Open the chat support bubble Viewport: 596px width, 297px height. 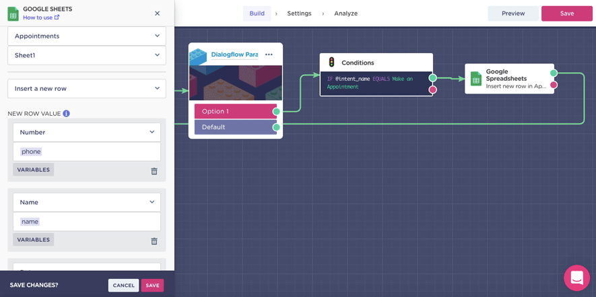576,277
